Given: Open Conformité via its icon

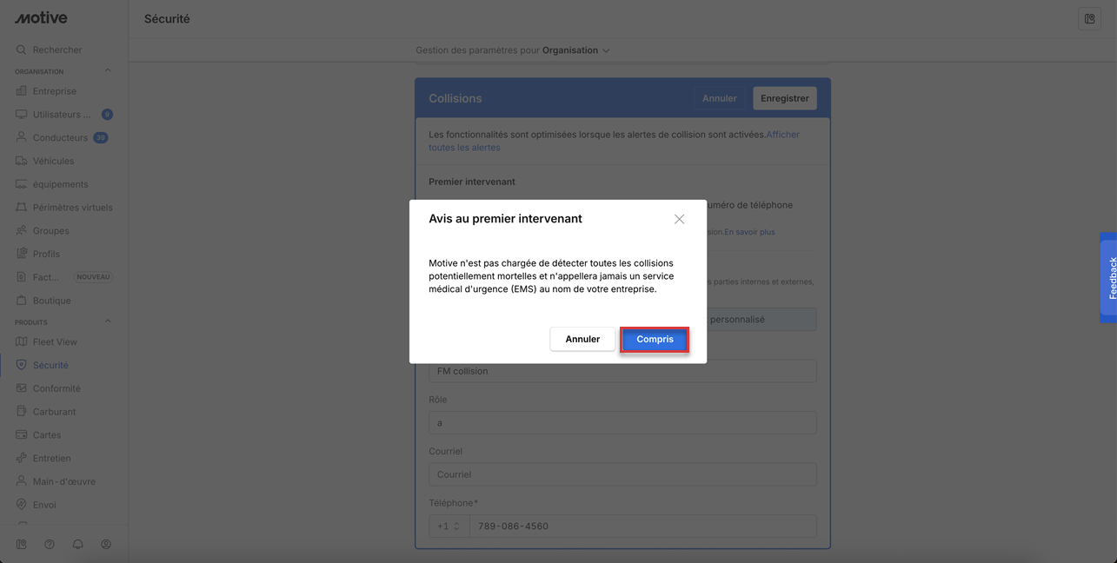Looking at the screenshot, I should (22, 388).
